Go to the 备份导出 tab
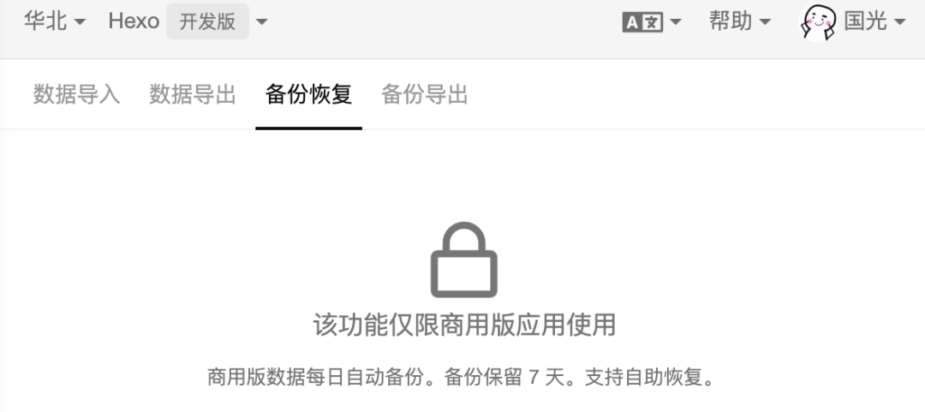The image size is (925, 412). [425, 94]
